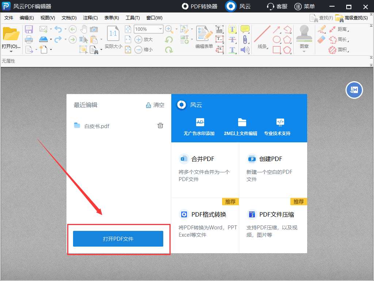Select the 距离 distance measure tool
This screenshot has width=374, height=281.
(339, 29)
